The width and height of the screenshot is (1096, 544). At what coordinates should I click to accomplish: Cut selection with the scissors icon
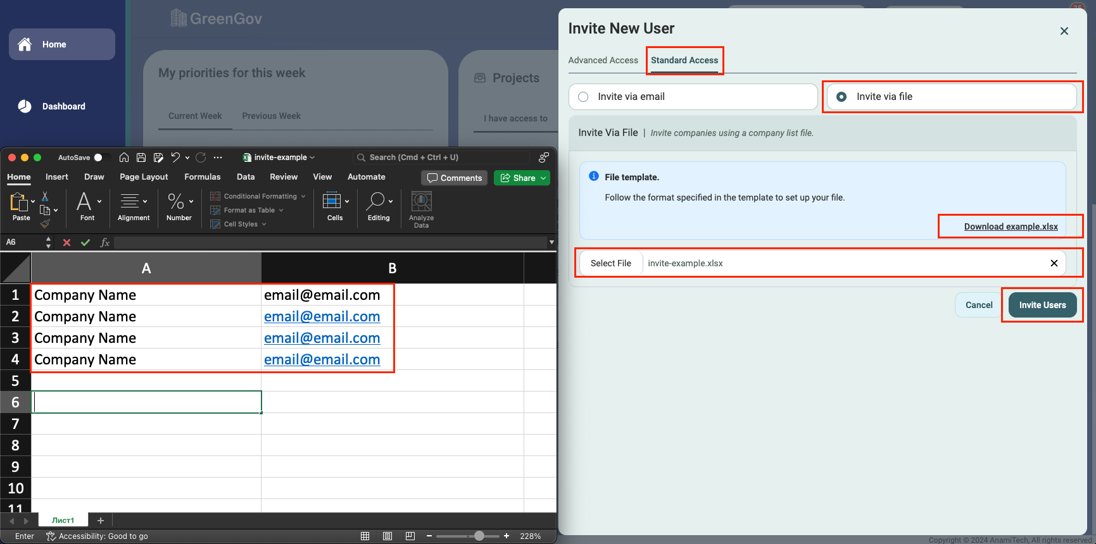(x=45, y=197)
